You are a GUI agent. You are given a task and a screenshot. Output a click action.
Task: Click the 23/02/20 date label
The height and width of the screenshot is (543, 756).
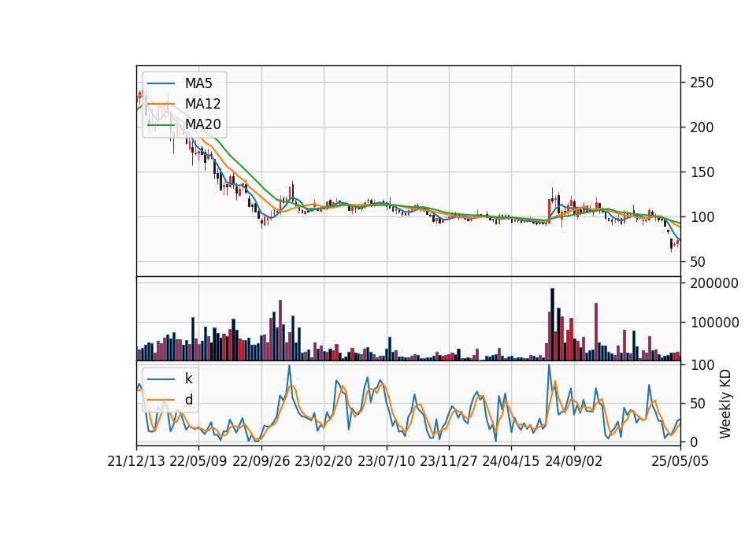324,462
